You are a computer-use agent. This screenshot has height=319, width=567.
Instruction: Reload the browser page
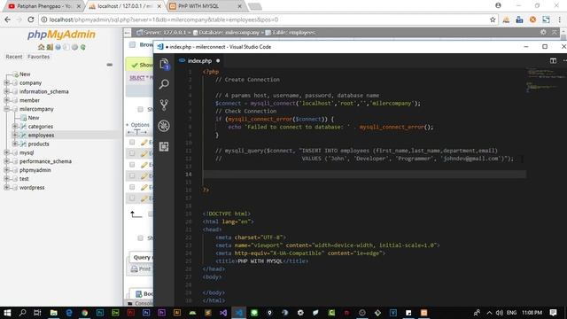pos(31,19)
